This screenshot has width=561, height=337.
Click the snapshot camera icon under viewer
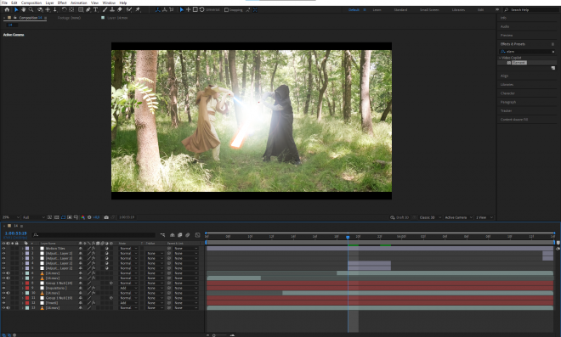click(x=106, y=217)
